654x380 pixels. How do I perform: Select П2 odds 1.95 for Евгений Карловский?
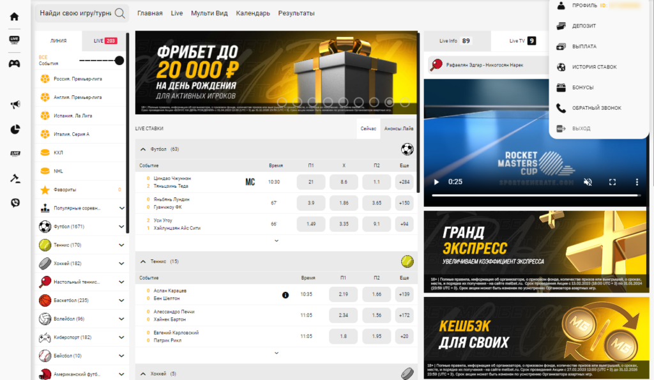377,336
